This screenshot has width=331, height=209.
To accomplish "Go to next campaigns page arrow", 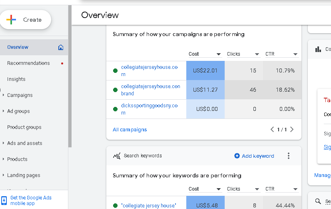I will 292,129.
